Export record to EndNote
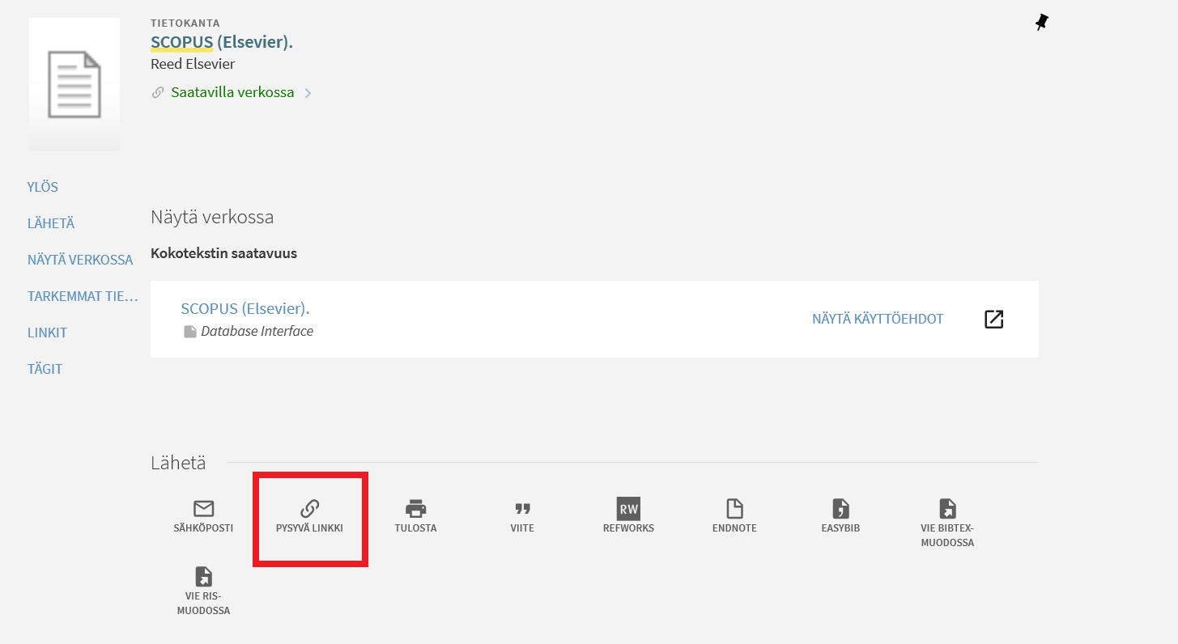Image resolution: width=1178 pixels, height=644 pixels. (734, 516)
